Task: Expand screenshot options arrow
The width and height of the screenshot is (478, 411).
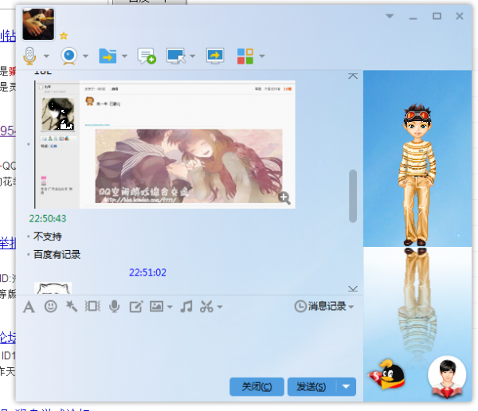Action: [220, 307]
